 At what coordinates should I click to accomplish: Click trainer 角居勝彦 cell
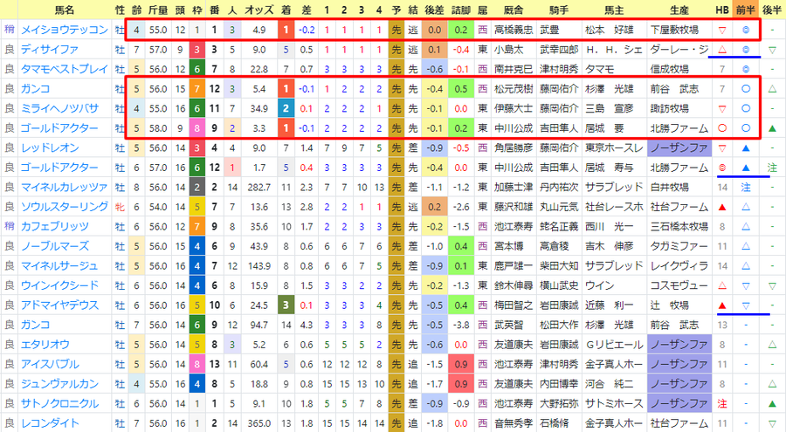click(x=514, y=147)
